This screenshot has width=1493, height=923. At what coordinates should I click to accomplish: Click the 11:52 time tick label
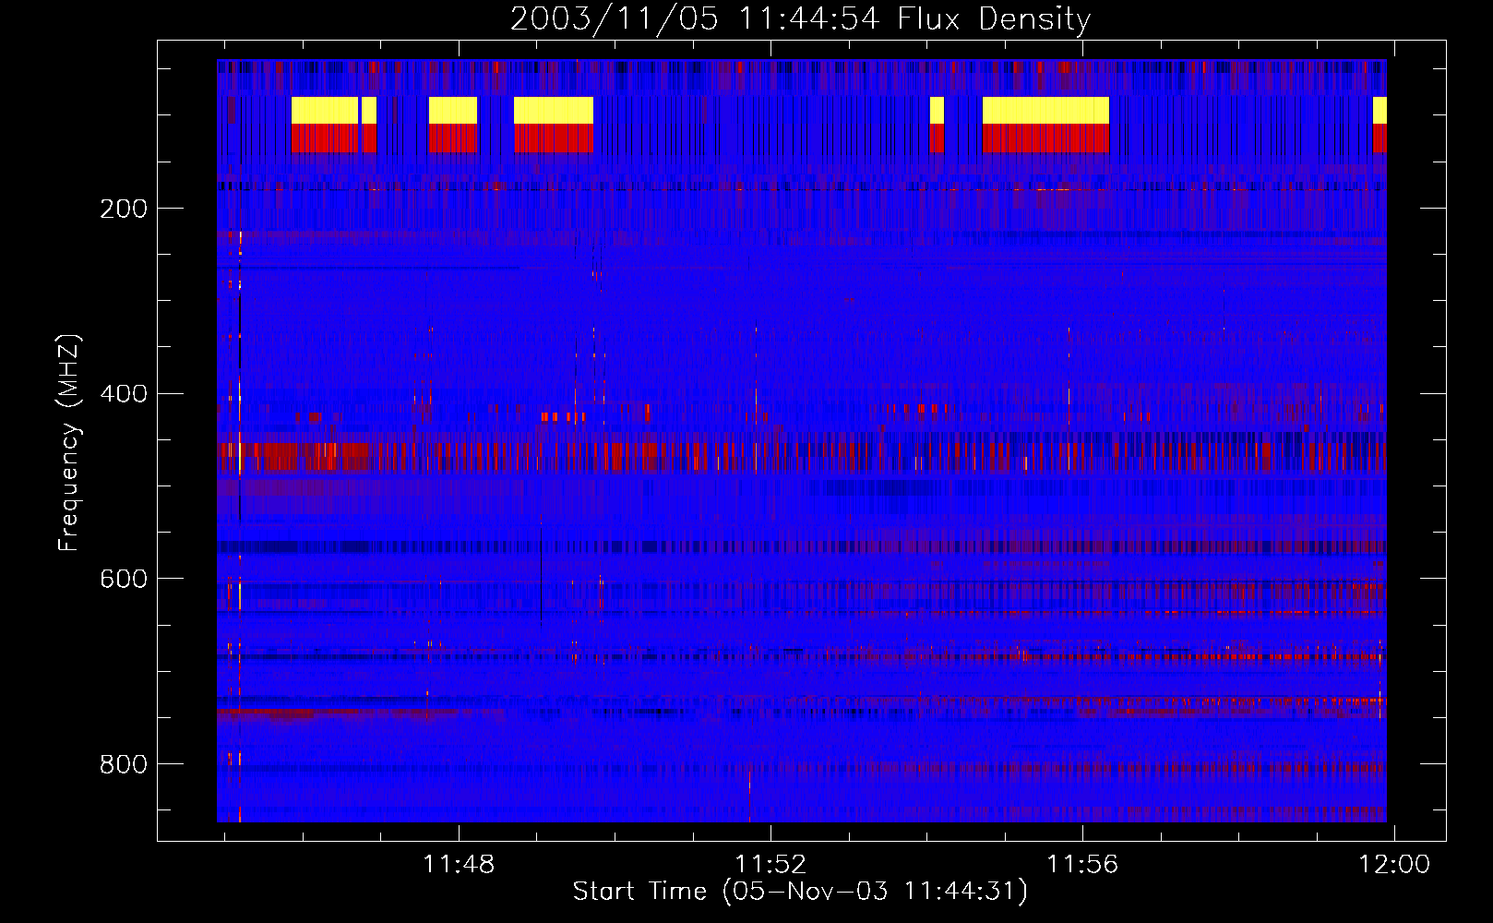(770, 864)
